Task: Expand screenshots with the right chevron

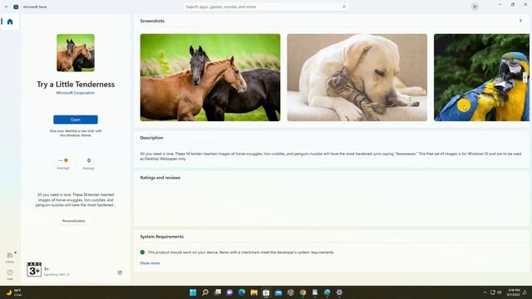Action: [520, 21]
